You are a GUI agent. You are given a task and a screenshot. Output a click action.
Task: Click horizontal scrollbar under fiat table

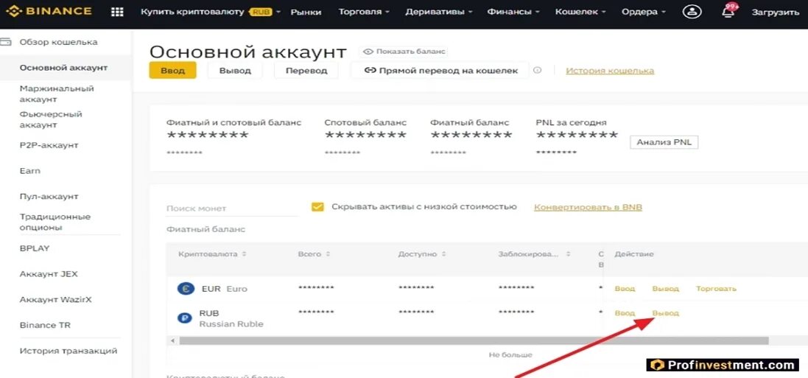pos(474,341)
